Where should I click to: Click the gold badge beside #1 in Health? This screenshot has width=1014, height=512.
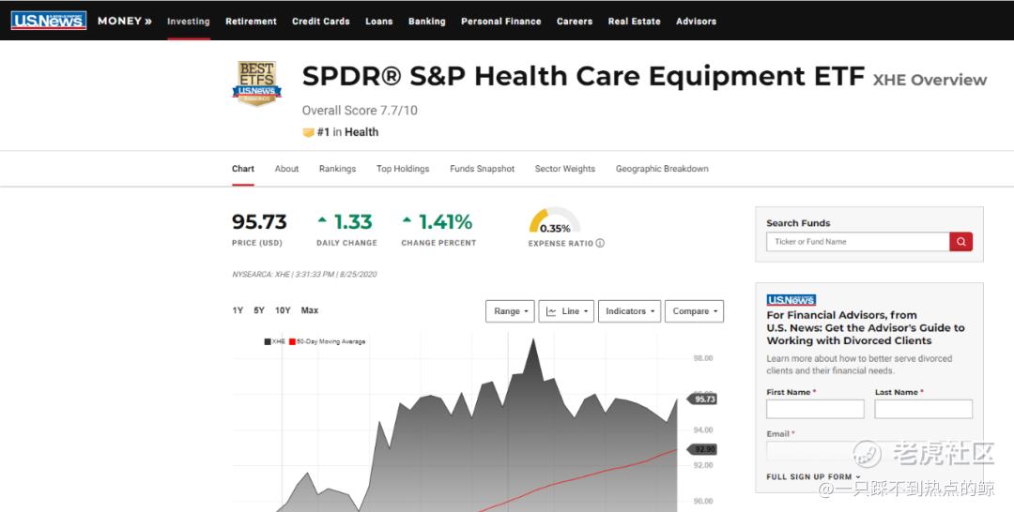(x=308, y=132)
